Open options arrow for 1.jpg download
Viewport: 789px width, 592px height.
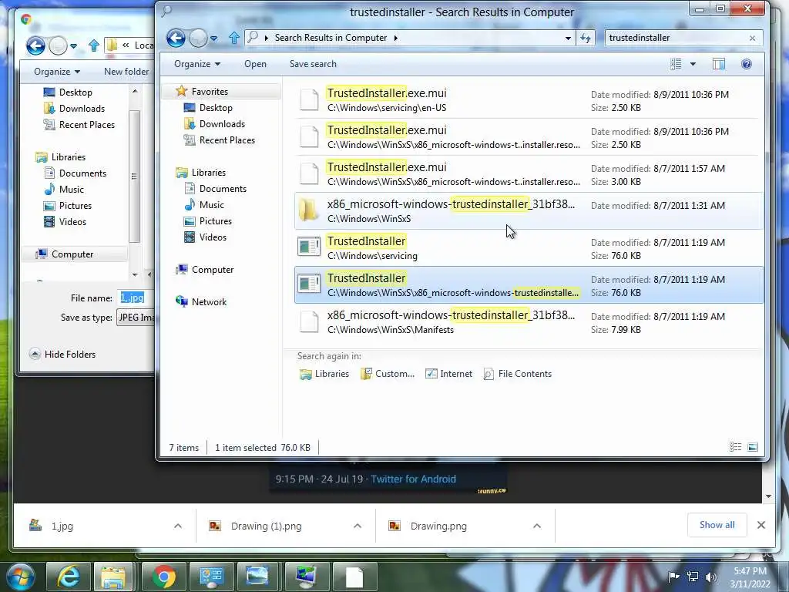click(178, 526)
